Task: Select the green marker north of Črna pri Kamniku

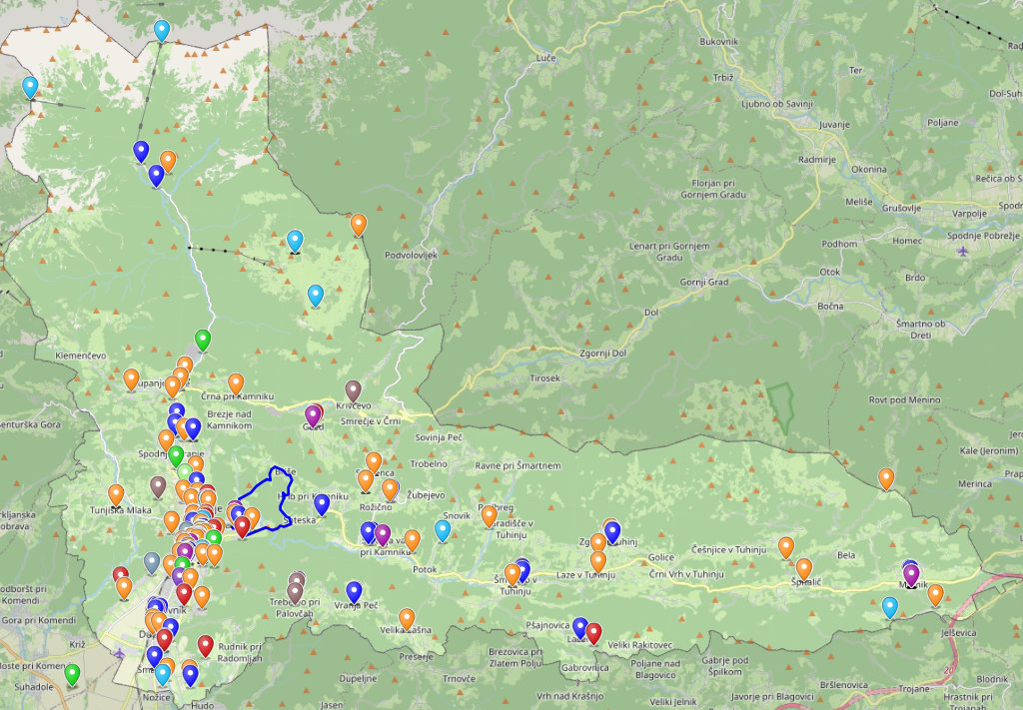Action: [203, 340]
